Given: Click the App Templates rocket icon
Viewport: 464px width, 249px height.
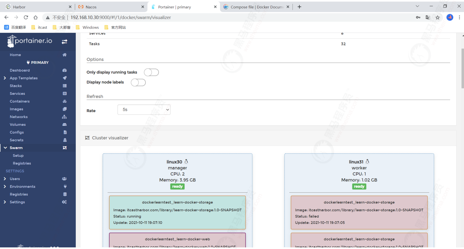Looking at the screenshot, I should (65, 78).
